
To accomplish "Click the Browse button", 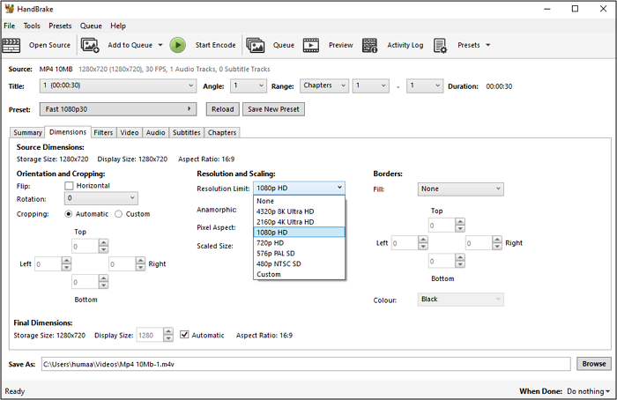I will click(x=593, y=364).
